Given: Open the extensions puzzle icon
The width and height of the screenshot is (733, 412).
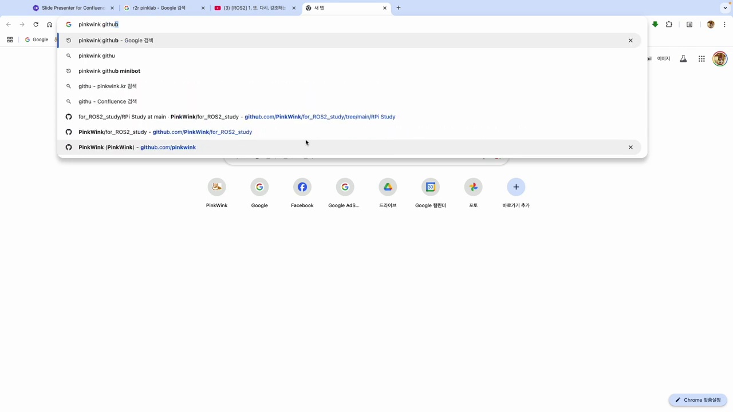Looking at the screenshot, I should pyautogui.click(x=669, y=25).
